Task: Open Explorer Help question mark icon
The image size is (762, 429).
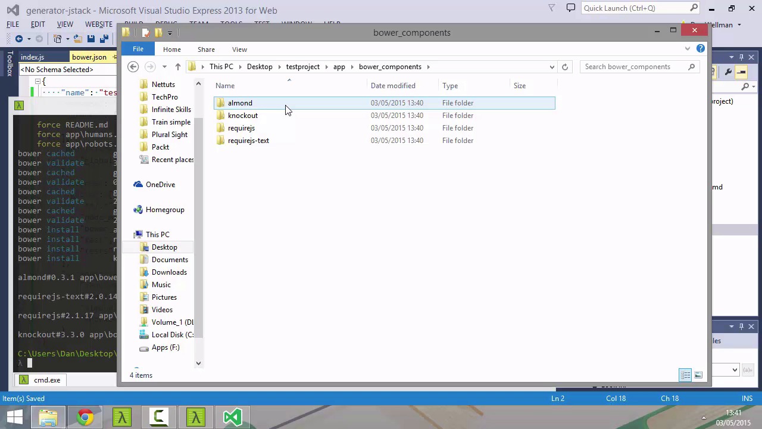Action: (701, 49)
